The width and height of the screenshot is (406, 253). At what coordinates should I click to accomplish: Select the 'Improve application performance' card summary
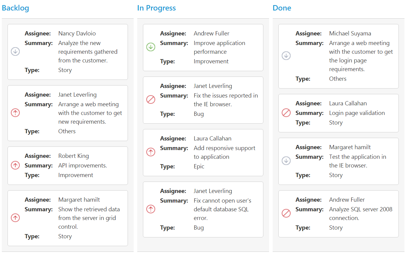point(219,47)
